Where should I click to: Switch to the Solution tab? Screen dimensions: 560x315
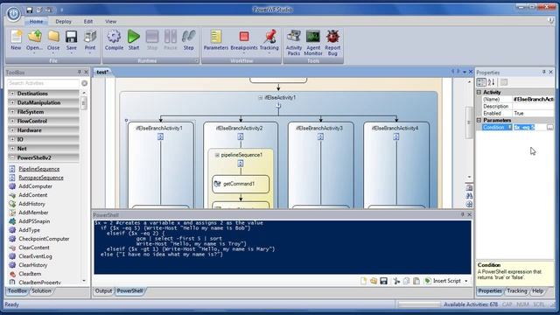tap(41, 291)
